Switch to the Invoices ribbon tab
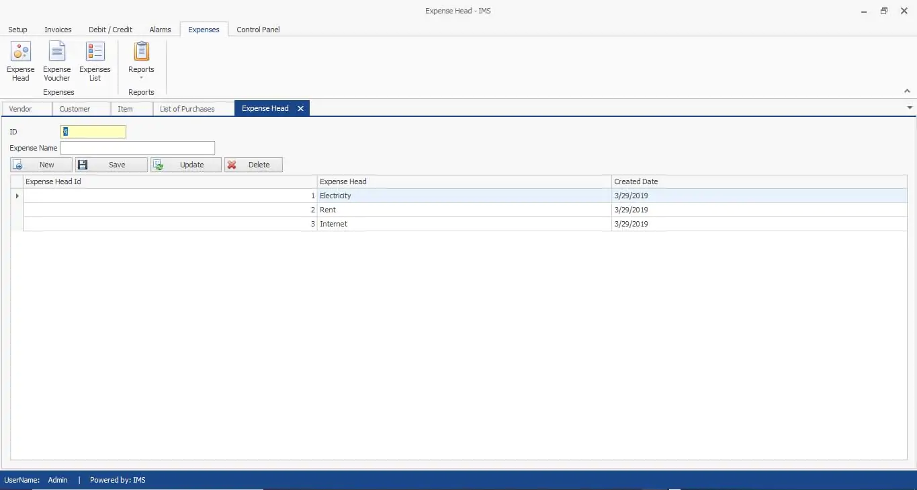Screen dimensions: 917x490 click(58, 30)
